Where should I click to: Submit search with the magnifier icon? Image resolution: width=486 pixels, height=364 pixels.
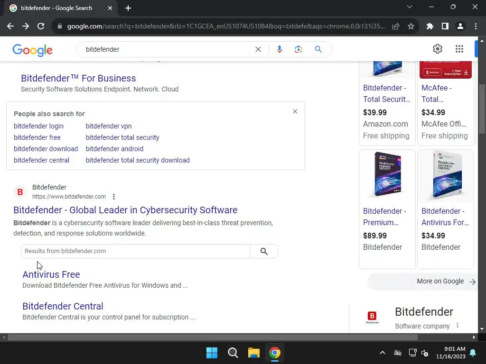(318, 49)
